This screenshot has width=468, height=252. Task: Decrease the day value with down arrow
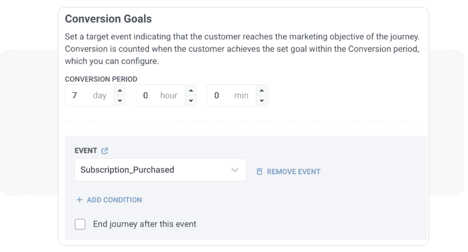(120, 100)
